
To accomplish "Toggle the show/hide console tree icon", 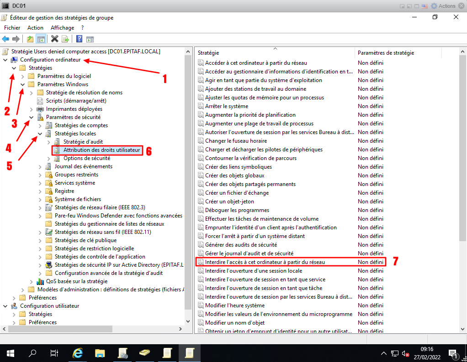I will tap(41, 39).
